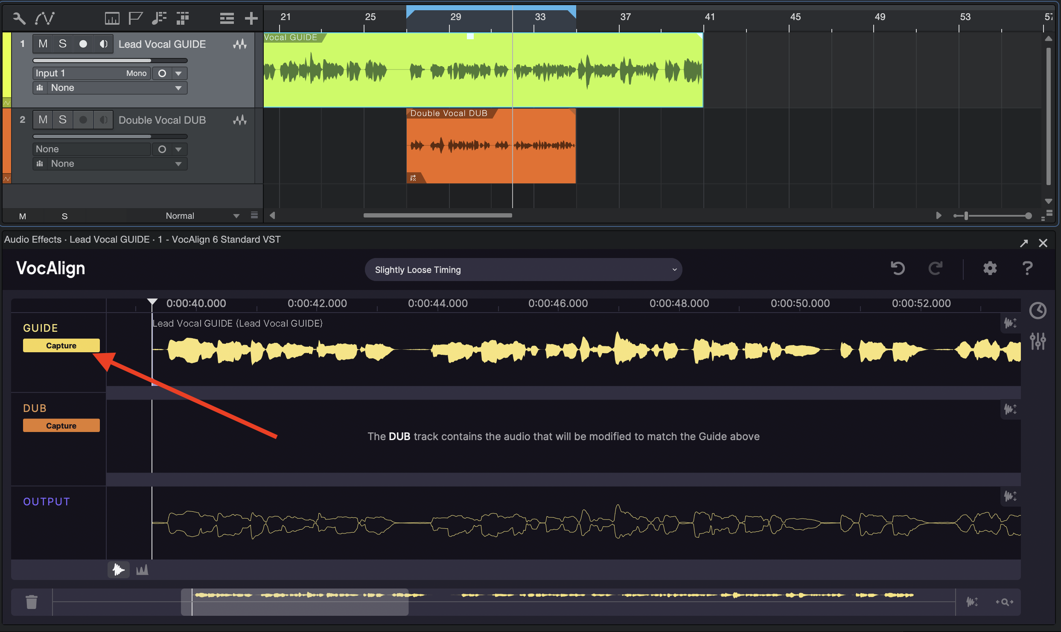Click the add new track plus icon
The image size is (1061, 632).
pos(251,18)
